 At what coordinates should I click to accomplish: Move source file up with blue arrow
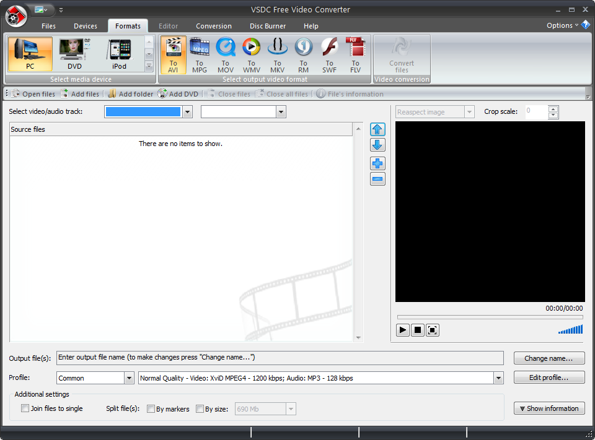[377, 129]
